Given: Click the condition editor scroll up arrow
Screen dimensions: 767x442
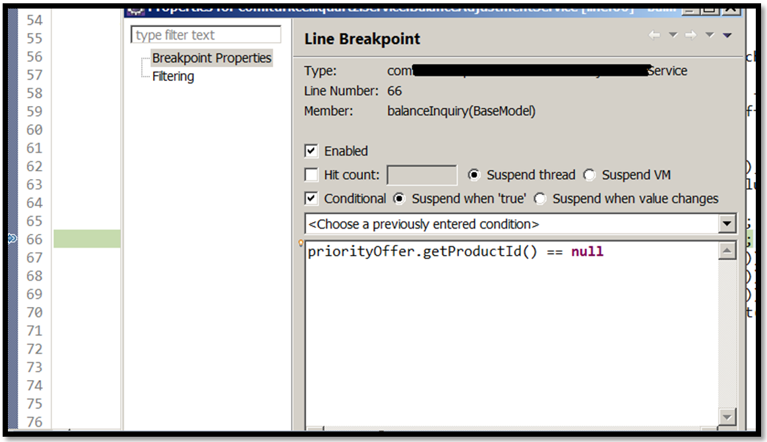Looking at the screenshot, I should pos(727,251).
